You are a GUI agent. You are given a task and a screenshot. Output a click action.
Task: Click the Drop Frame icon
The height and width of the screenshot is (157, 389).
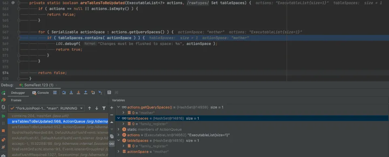tap(93, 92)
